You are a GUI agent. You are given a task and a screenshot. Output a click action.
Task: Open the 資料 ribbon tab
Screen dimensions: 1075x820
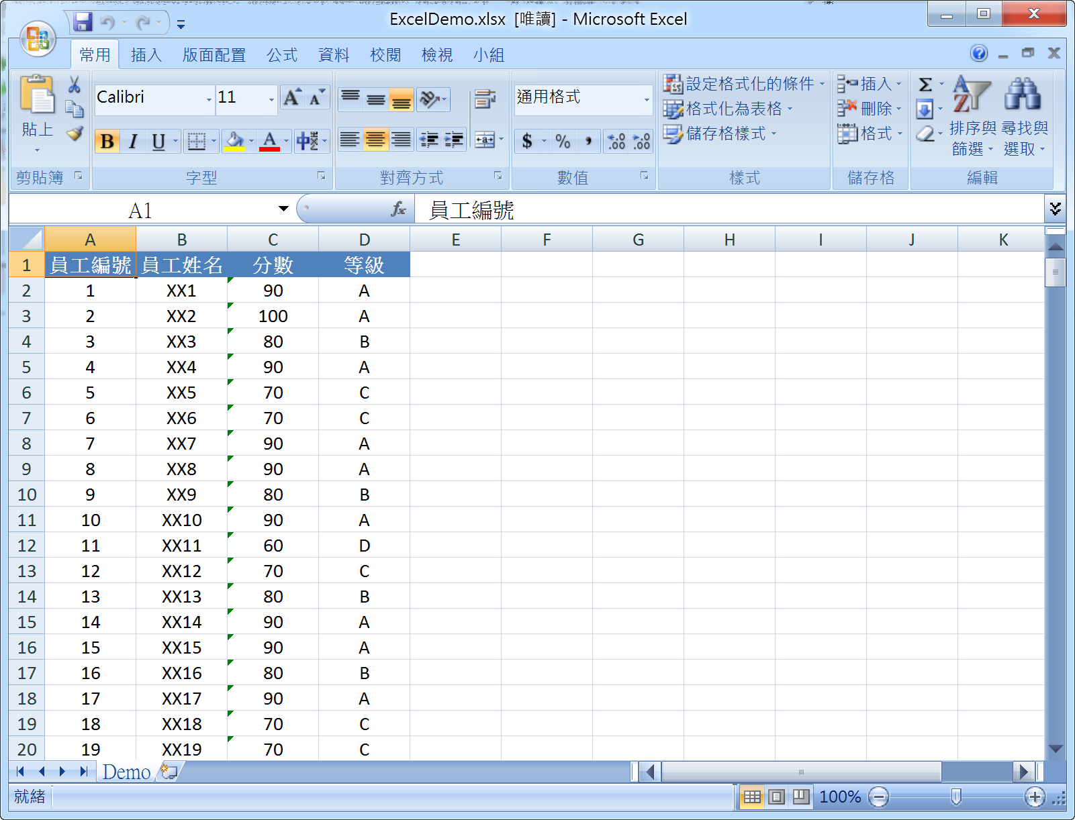click(x=334, y=55)
